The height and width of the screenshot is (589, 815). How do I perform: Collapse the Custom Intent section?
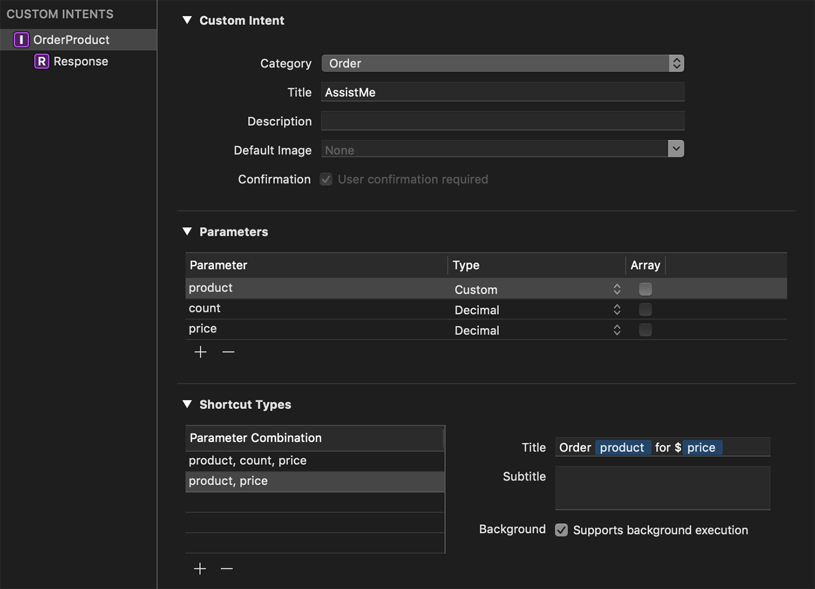point(187,20)
